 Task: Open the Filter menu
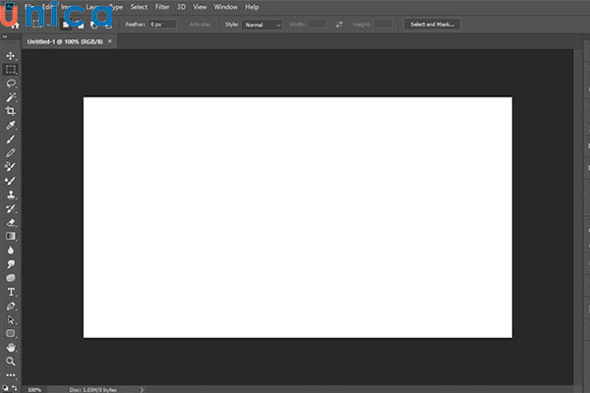coord(162,7)
